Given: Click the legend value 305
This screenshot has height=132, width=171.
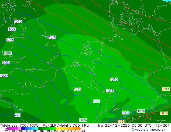Looking at the screenshot, I should coord(63,131).
